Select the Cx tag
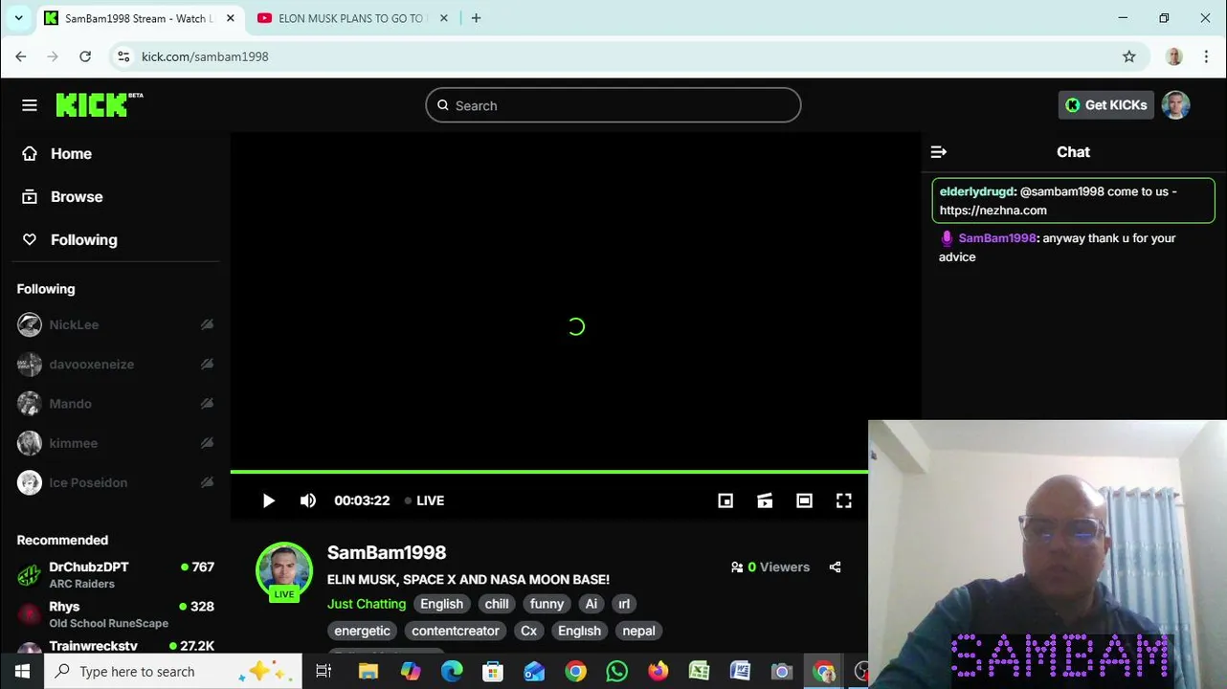Viewport: 1227px width, 689px height. click(529, 631)
